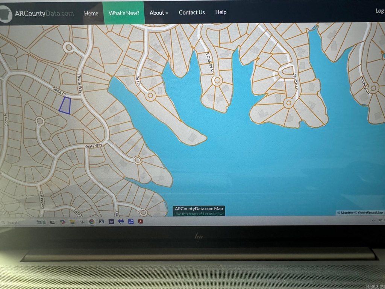Image resolution: width=385 pixels, height=289 pixels.
Task: Open the JW app in taskbar
Action: point(111,222)
